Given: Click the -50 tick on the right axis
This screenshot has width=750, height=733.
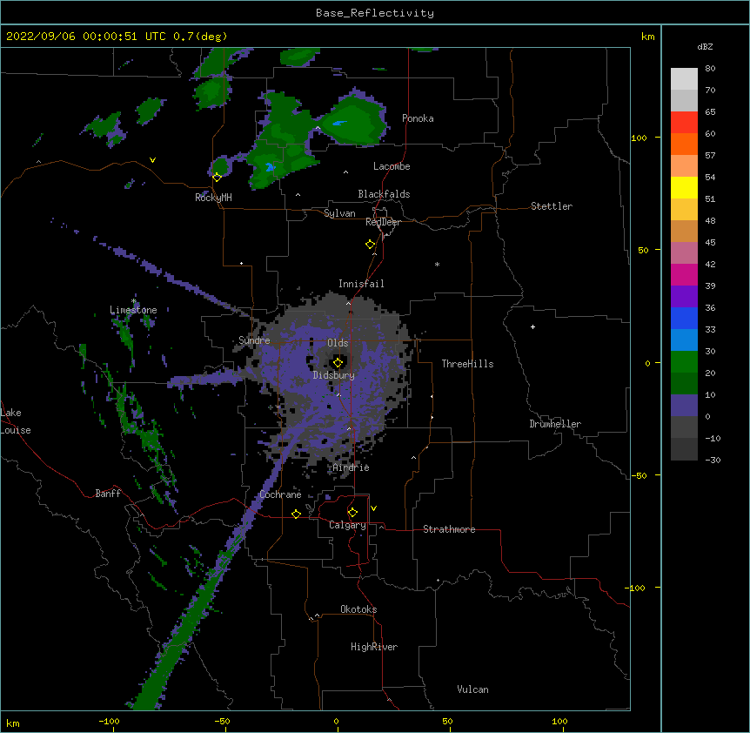Looking at the screenshot, I should tap(639, 475).
